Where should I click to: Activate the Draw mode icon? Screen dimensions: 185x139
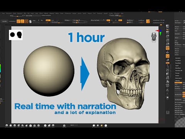[x=22, y=21]
